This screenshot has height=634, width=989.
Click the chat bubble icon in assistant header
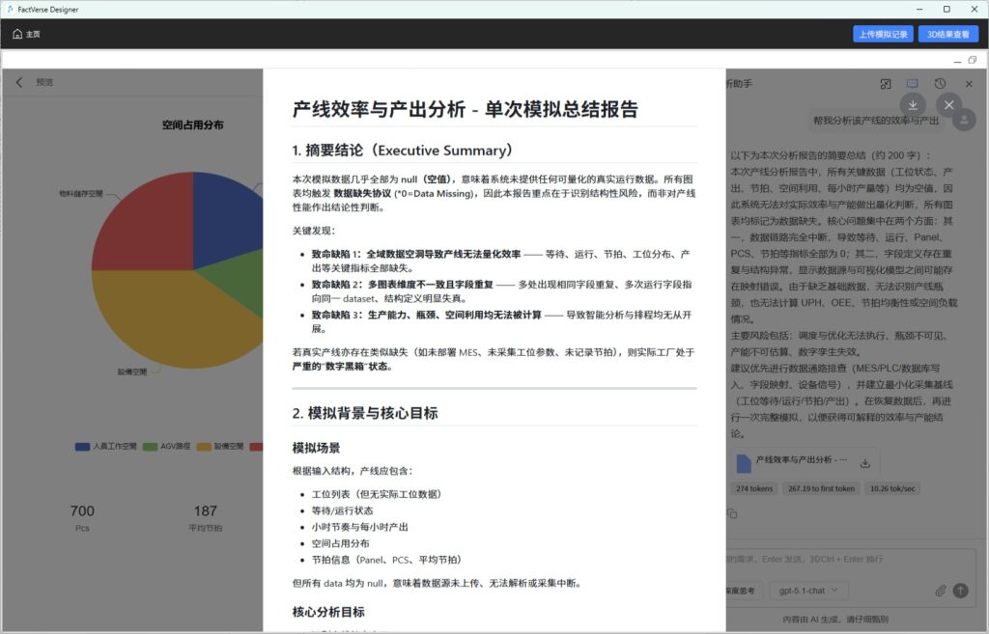point(913,84)
